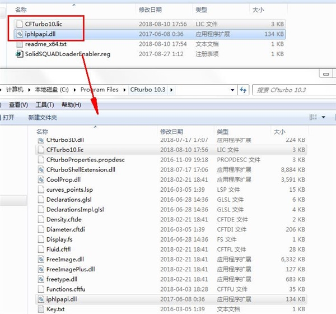Expand the arrow after 计算机 breadcrumb
This screenshot has height=314, width=336.
(29, 90)
